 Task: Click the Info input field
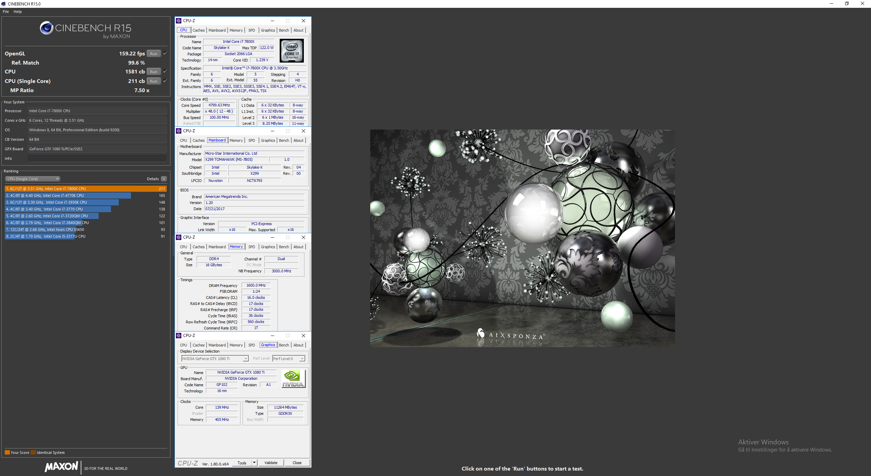click(x=97, y=158)
